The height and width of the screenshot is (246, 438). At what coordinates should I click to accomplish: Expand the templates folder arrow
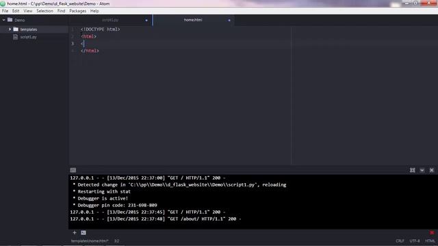click(x=10, y=29)
